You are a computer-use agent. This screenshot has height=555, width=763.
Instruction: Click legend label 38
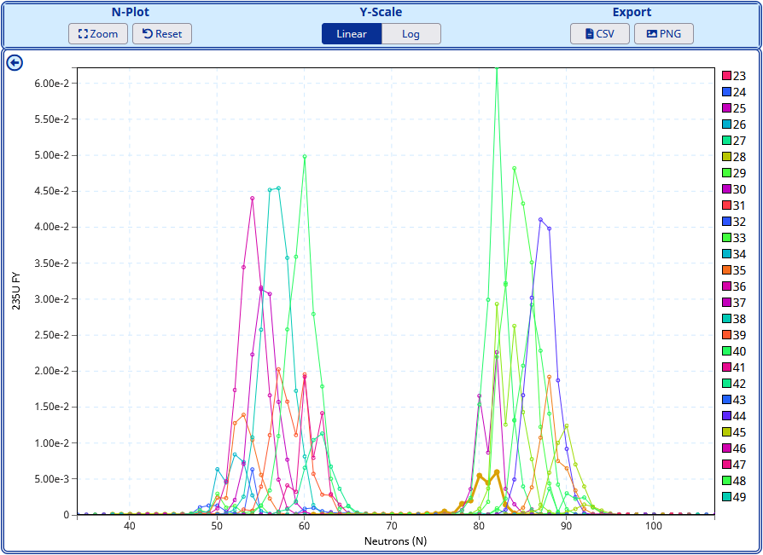pyautogui.click(x=739, y=319)
